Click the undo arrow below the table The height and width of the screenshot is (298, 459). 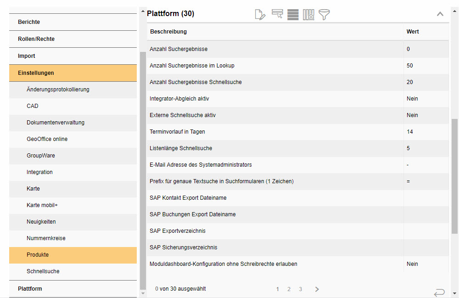click(x=439, y=292)
